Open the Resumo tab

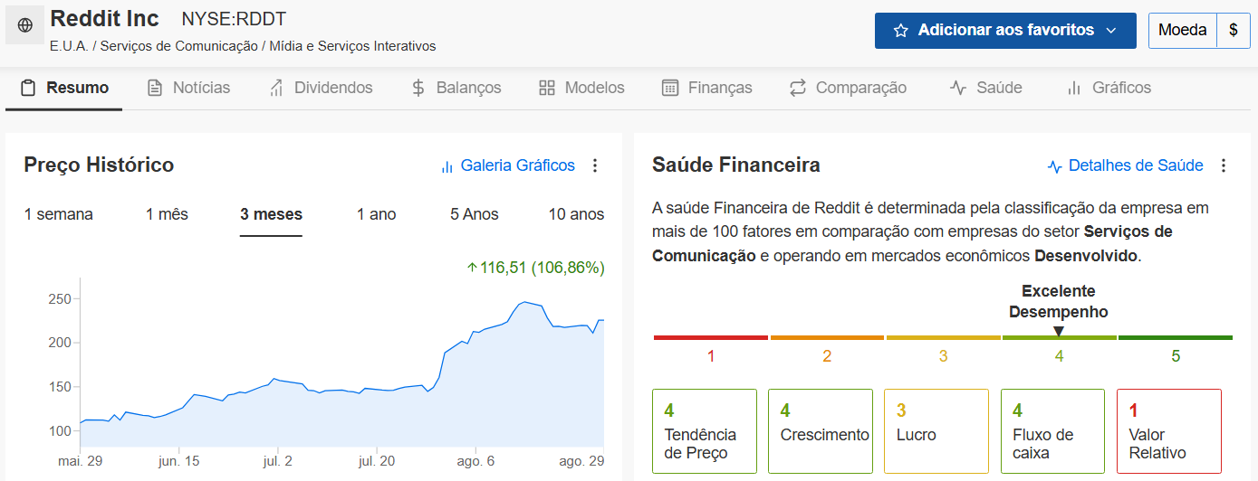63,88
